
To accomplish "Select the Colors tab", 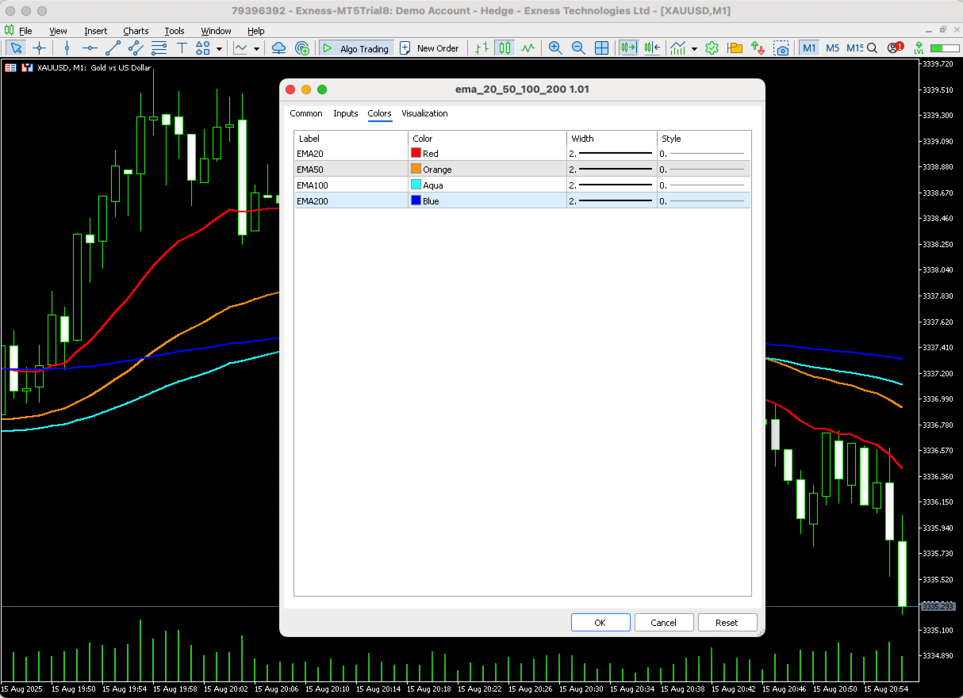I will coord(379,113).
